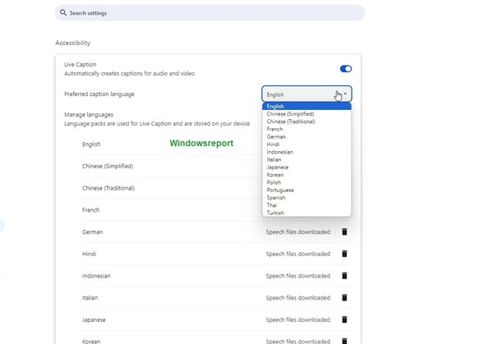This screenshot has width=493, height=344.
Task: Turn off the Live Caption toggle
Action: (346, 69)
